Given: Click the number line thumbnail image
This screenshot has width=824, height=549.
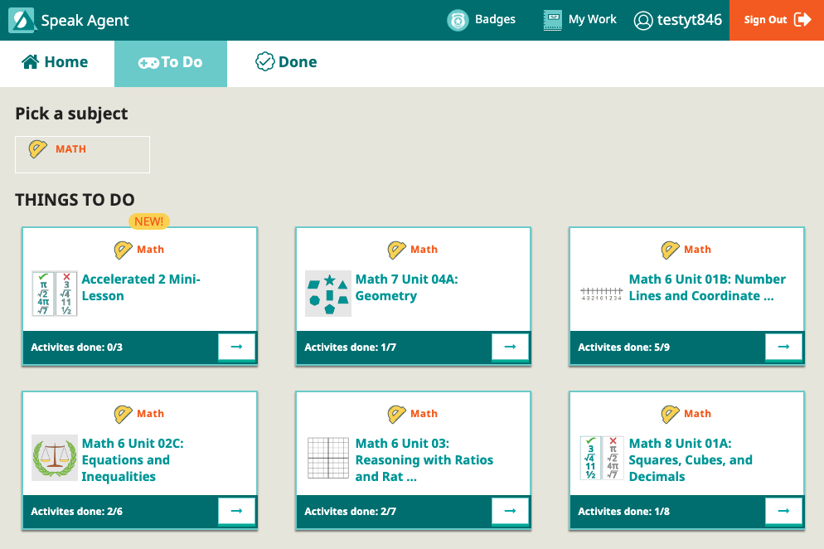Looking at the screenshot, I should [601, 292].
